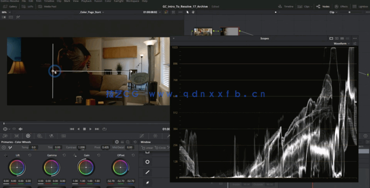Open the Curves palette

coord(142,136)
